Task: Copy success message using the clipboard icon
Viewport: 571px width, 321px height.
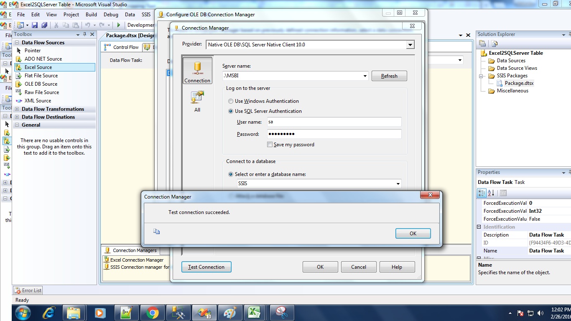Action: (156, 231)
